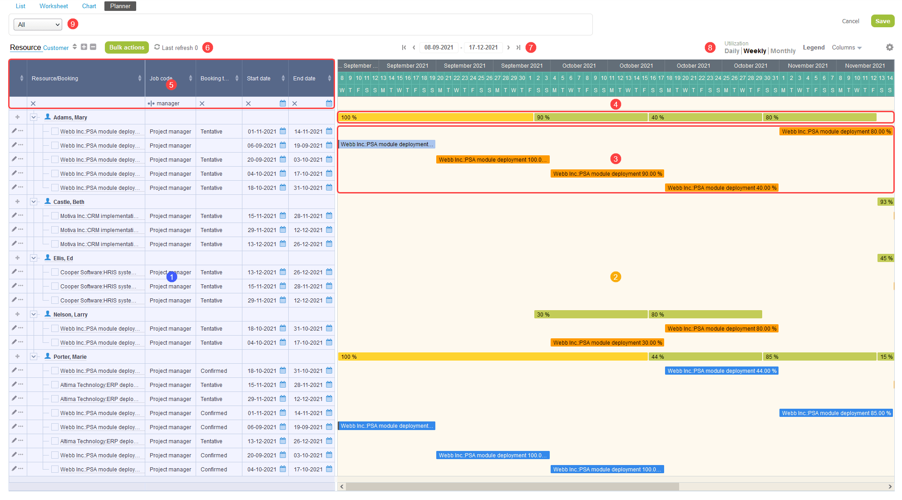Screen dimensions: 902x500
Task: Jump to first date range arrow
Action: pyautogui.click(x=404, y=48)
